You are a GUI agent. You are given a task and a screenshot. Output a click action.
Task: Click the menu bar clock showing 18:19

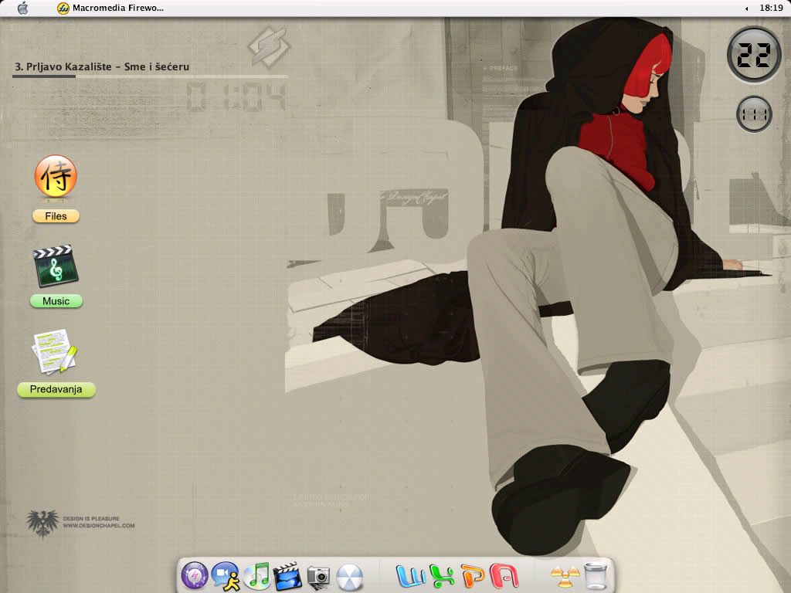point(772,8)
